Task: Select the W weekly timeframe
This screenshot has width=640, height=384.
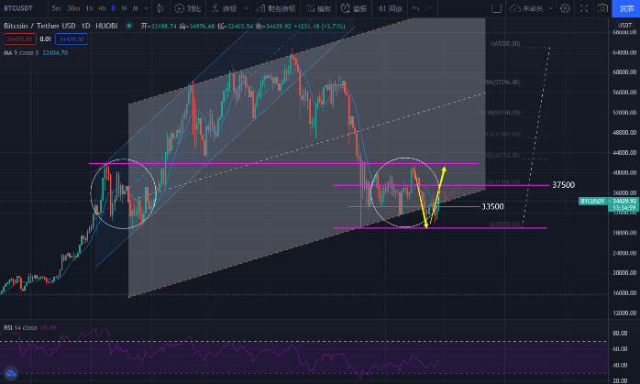Action: [x=124, y=8]
